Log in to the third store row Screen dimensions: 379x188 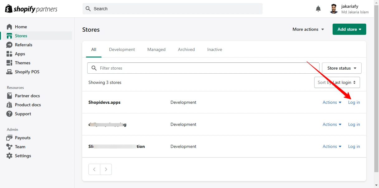click(354, 146)
